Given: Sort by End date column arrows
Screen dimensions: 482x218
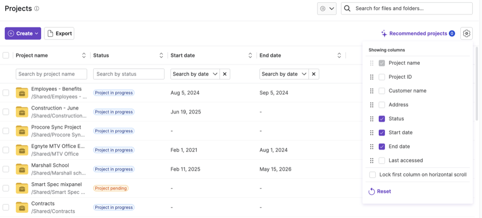Looking at the screenshot, I should (339, 56).
